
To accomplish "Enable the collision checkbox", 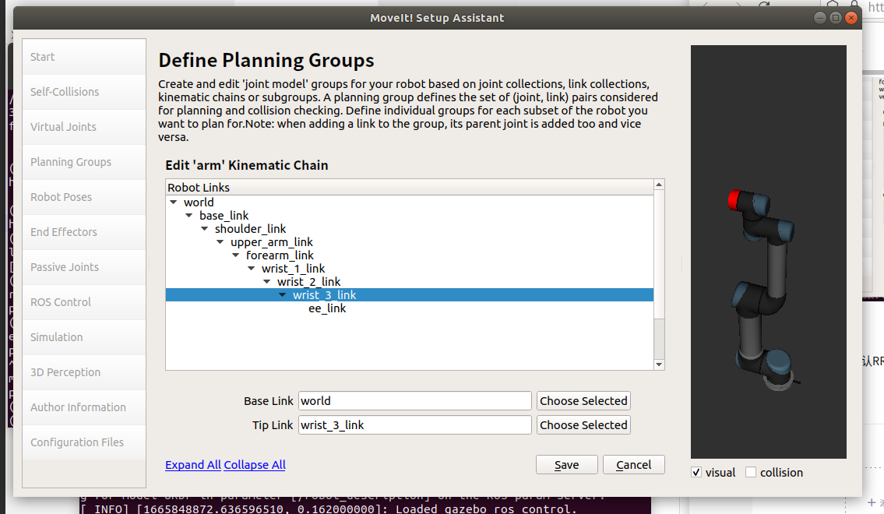I will pos(751,473).
